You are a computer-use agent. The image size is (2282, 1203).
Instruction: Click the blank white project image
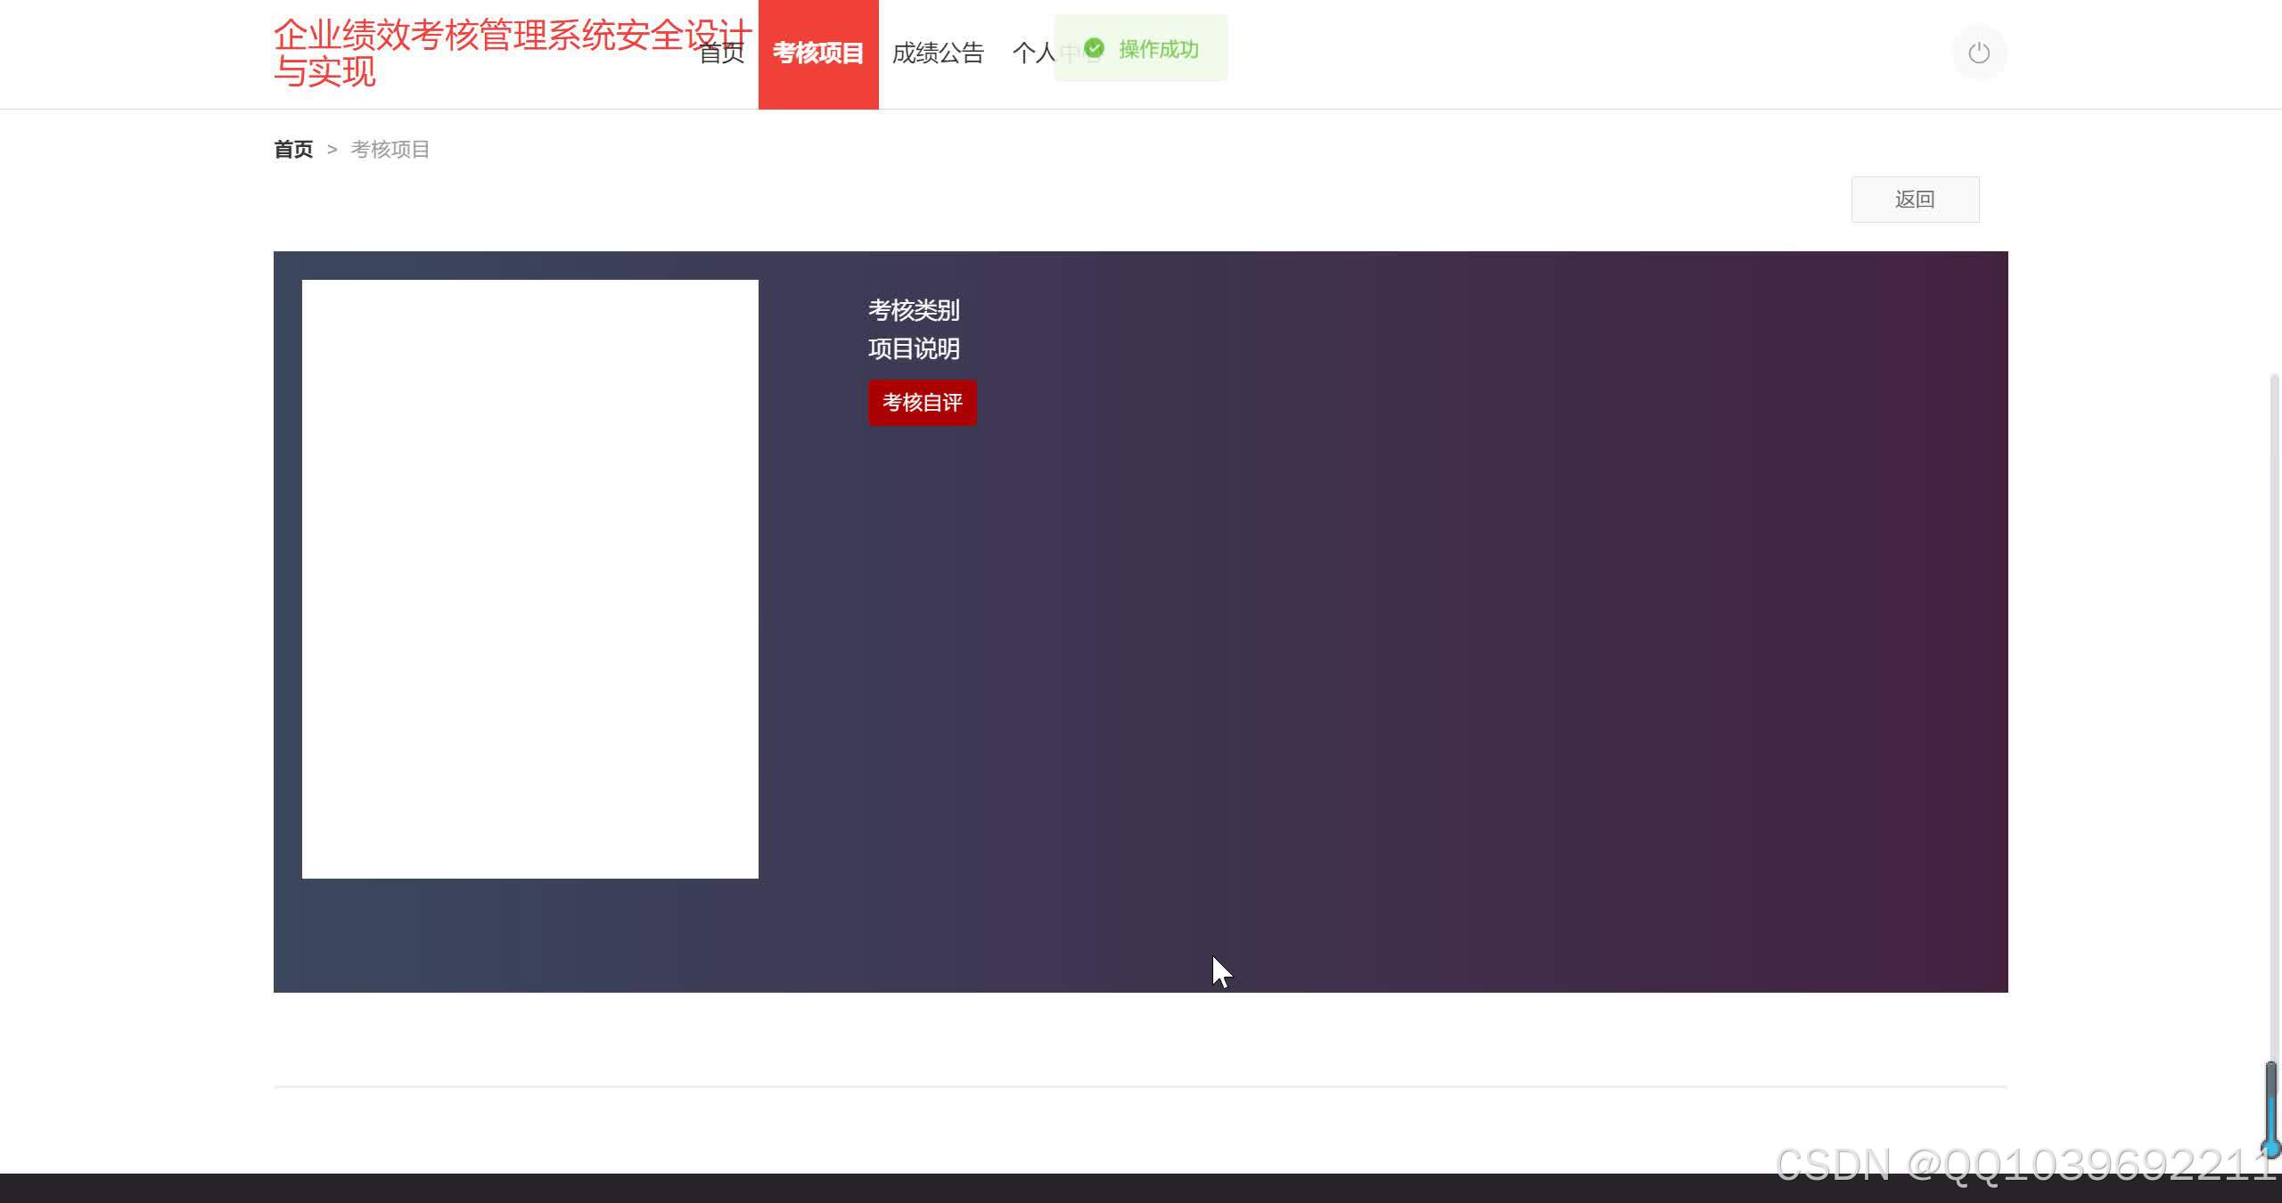[x=529, y=579]
